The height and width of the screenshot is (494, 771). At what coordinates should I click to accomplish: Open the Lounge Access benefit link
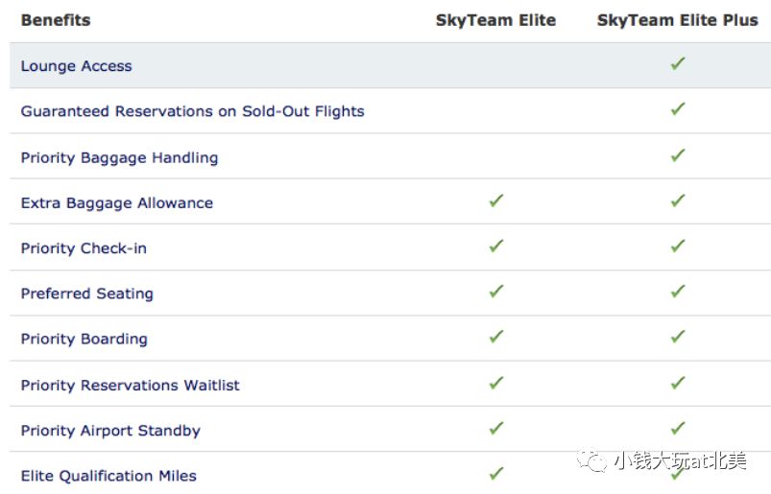(76, 66)
